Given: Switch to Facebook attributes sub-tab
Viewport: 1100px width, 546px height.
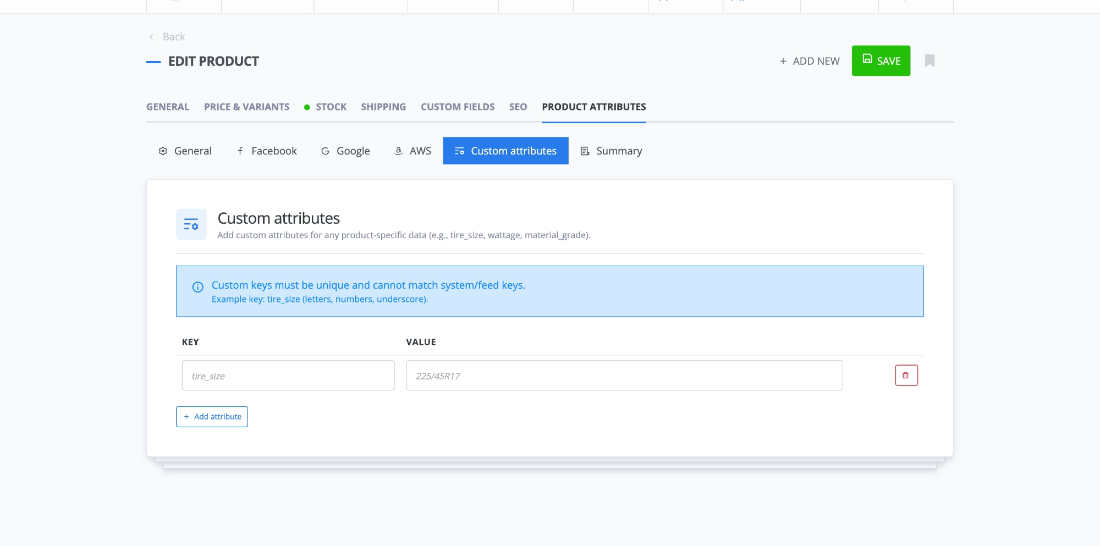Looking at the screenshot, I should coord(267,151).
